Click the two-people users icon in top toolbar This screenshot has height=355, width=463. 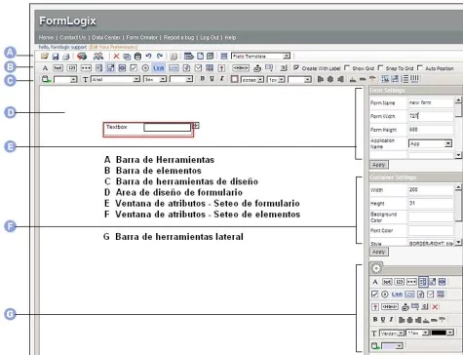click(x=98, y=57)
